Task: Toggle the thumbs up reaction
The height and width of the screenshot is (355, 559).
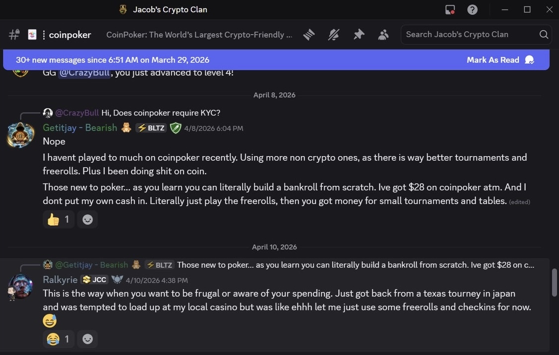Action: pyautogui.click(x=59, y=219)
